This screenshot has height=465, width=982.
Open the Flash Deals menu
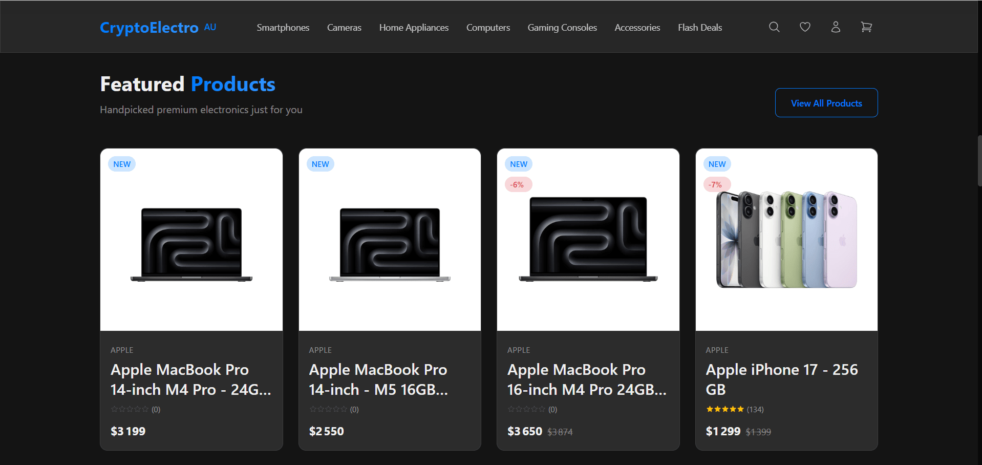tap(700, 28)
